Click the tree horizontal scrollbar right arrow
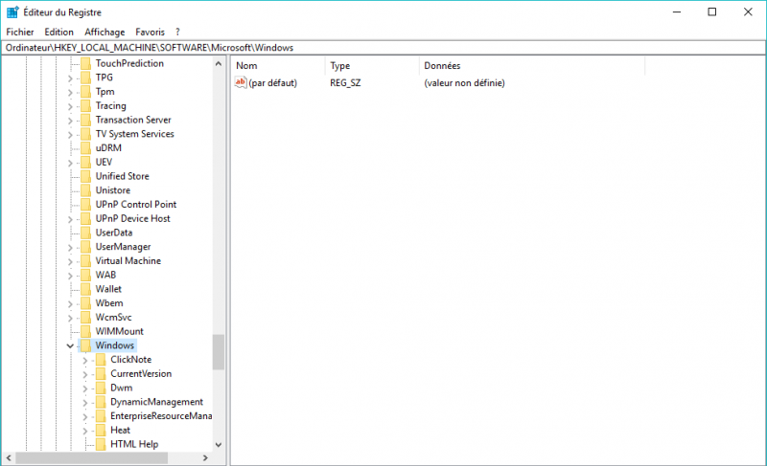The height and width of the screenshot is (466, 767). (x=205, y=458)
